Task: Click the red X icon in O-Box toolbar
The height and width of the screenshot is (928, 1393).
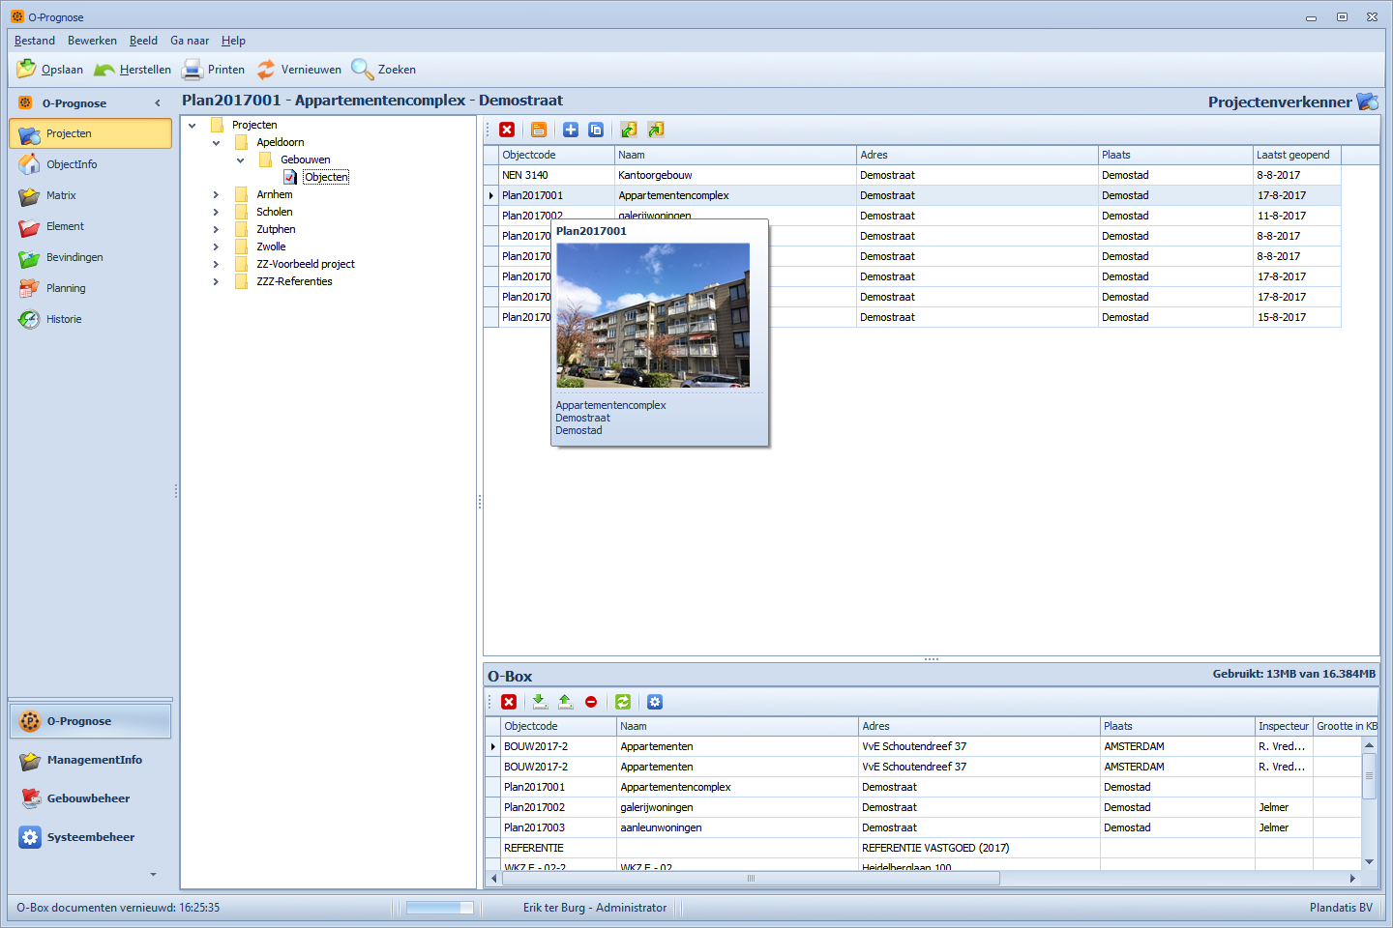Action: (509, 702)
